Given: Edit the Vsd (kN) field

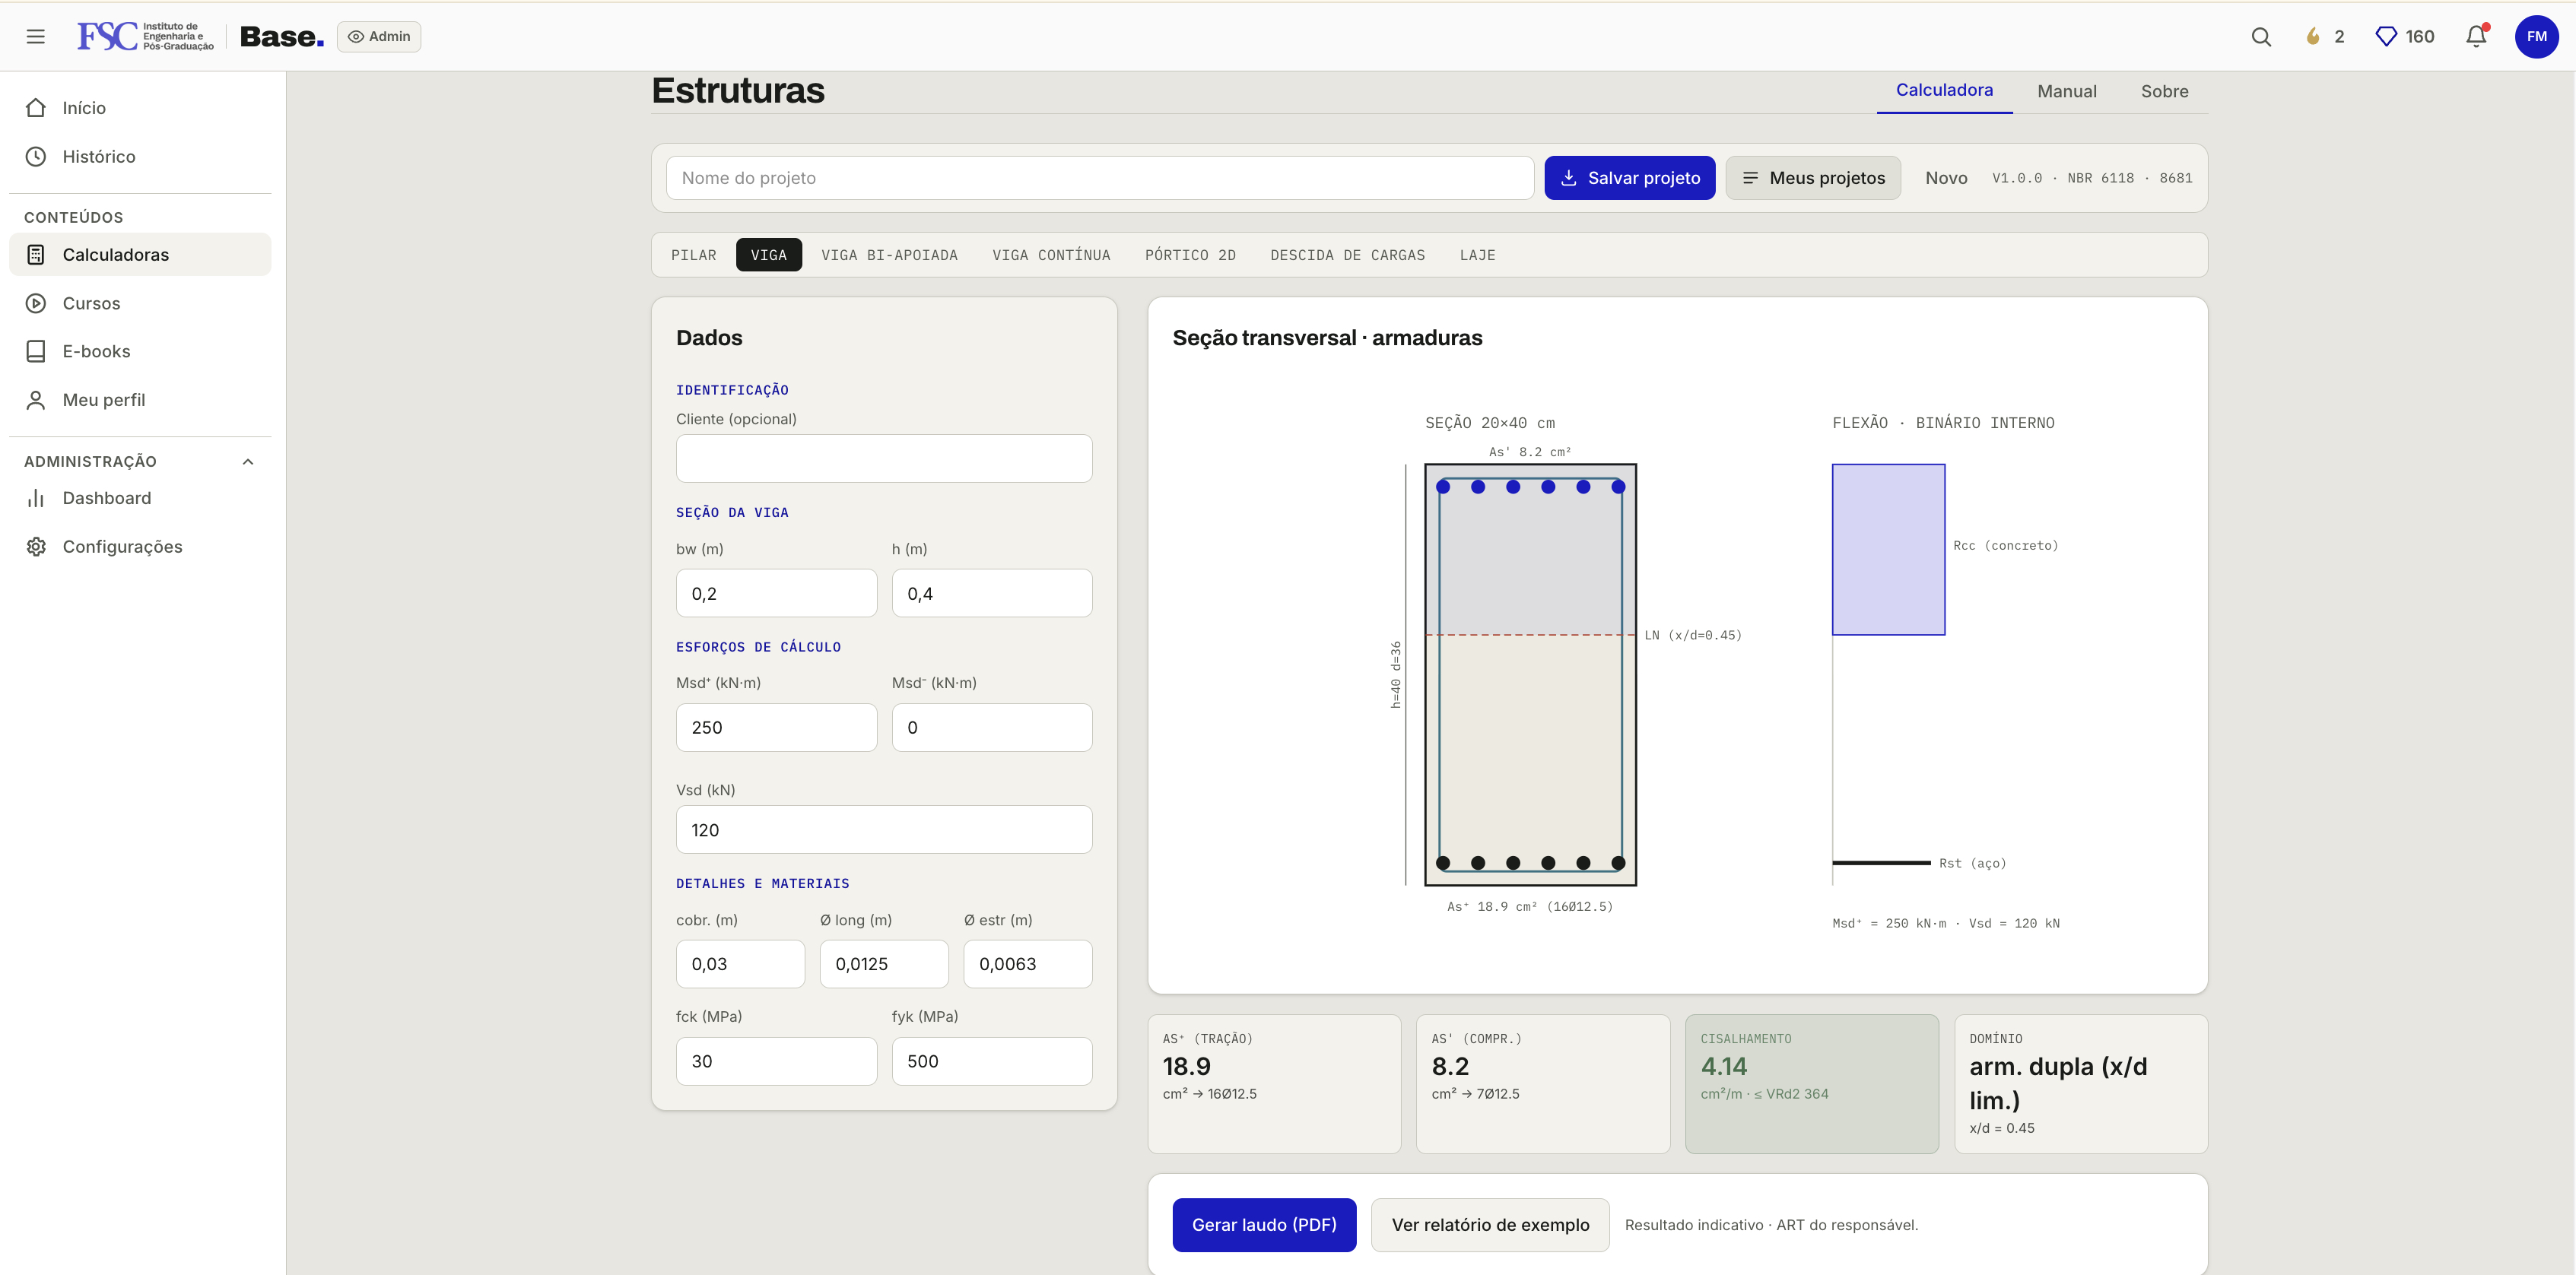Looking at the screenshot, I should tap(884, 830).
